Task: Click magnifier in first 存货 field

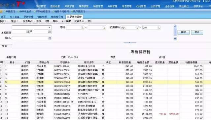Action: tap(82, 28)
